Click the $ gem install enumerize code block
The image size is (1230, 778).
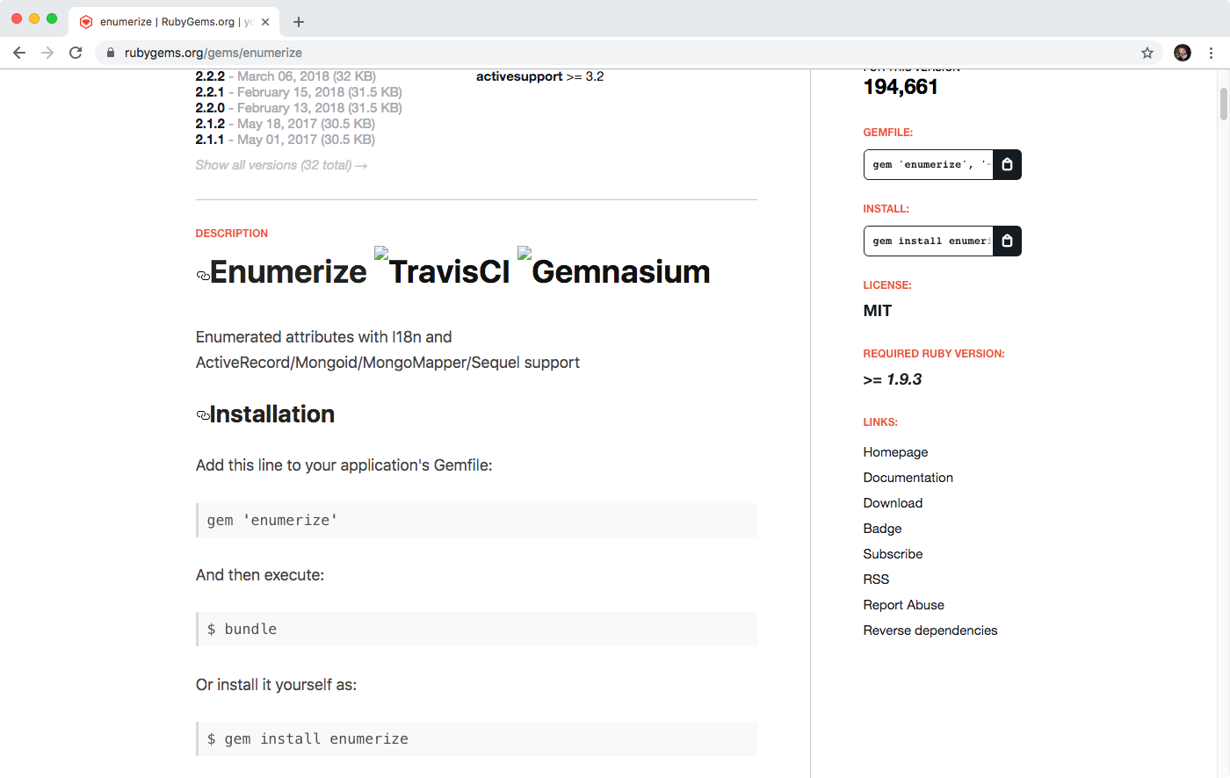click(476, 738)
